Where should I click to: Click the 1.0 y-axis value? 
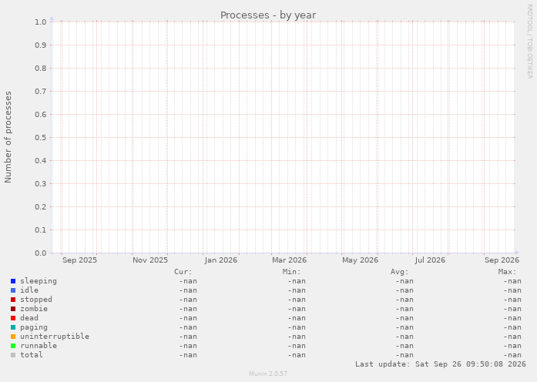click(x=40, y=22)
